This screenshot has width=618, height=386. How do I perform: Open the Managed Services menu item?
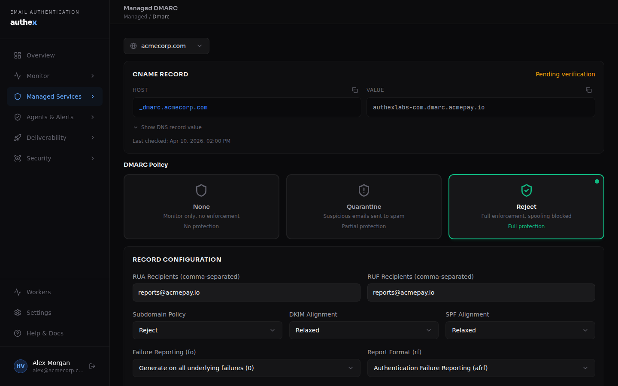point(55,96)
